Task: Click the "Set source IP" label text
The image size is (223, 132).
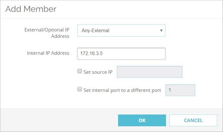Action: (98, 72)
